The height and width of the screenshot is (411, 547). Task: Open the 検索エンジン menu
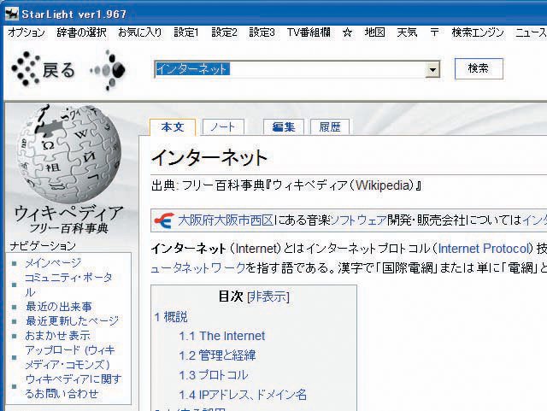click(478, 32)
